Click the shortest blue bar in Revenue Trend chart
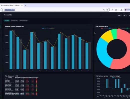The height and width of the screenshot is (99, 130). pyautogui.click(x=24, y=59)
